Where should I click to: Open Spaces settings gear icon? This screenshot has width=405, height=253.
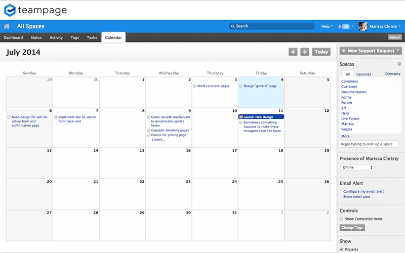coord(399,64)
